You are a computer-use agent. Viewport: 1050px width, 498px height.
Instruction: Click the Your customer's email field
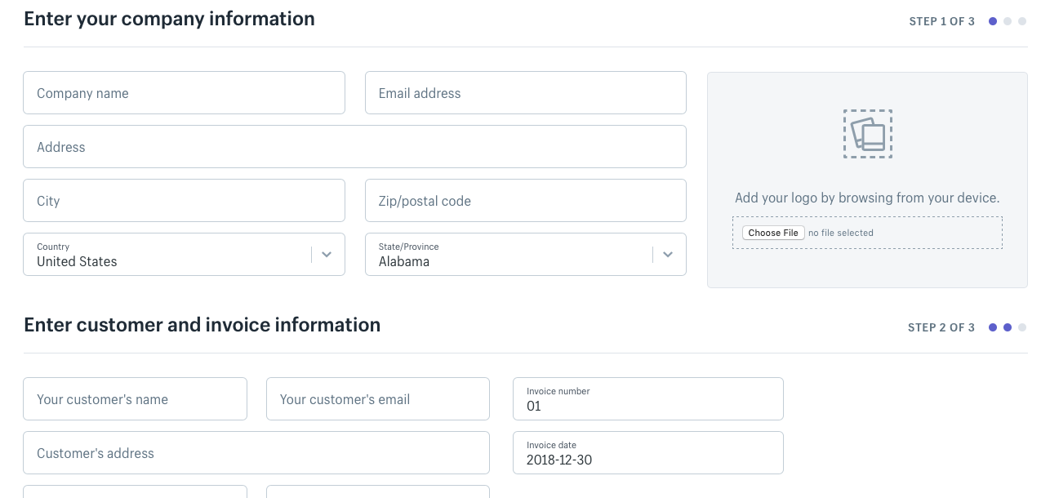pos(377,399)
